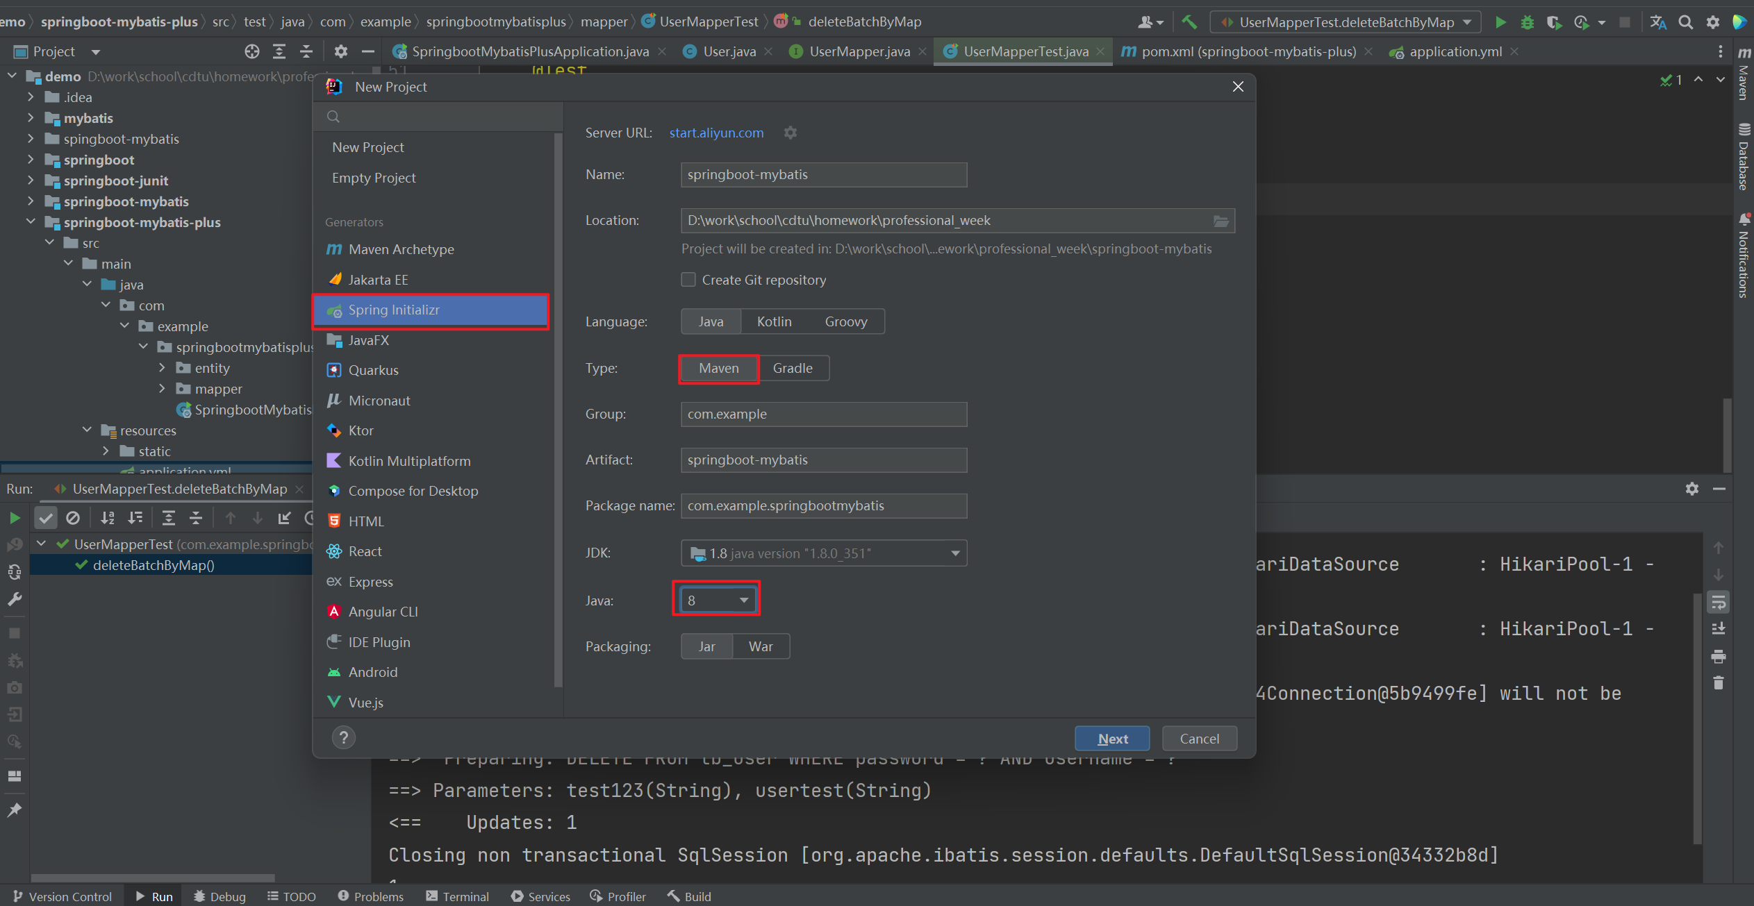Open run configuration dropdown UserMapperTest.deleteBatchByMap
Screen dimensions: 1754x906
pyautogui.click(x=1346, y=22)
